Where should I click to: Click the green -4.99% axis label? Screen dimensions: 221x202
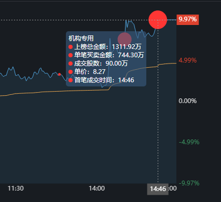[x=189, y=142]
